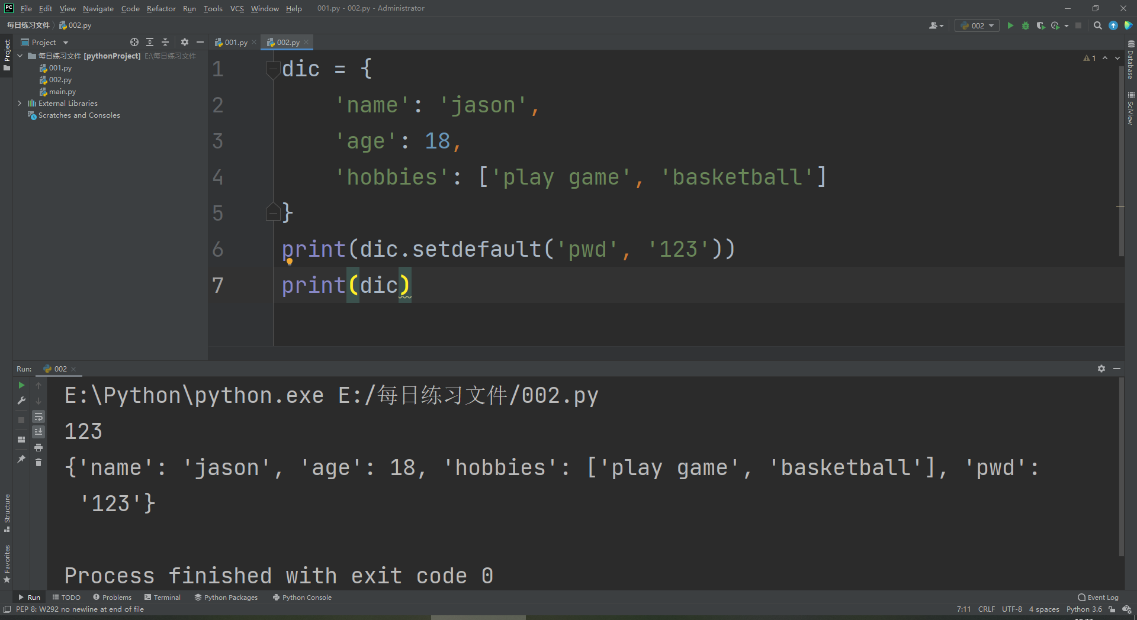The width and height of the screenshot is (1137, 620).
Task: Open the TODO tool window
Action: 66,598
